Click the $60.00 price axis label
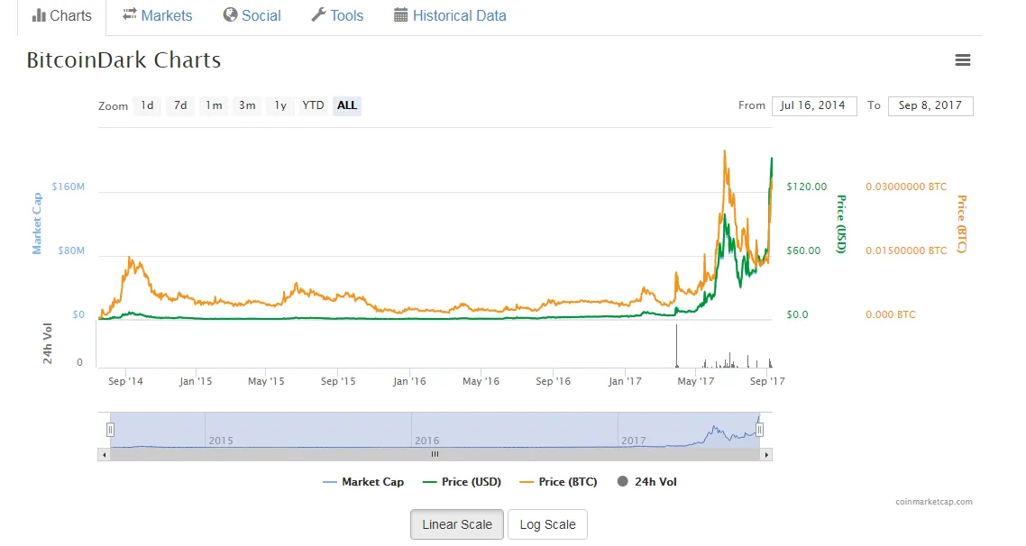The height and width of the screenshot is (546, 1026). 803,250
